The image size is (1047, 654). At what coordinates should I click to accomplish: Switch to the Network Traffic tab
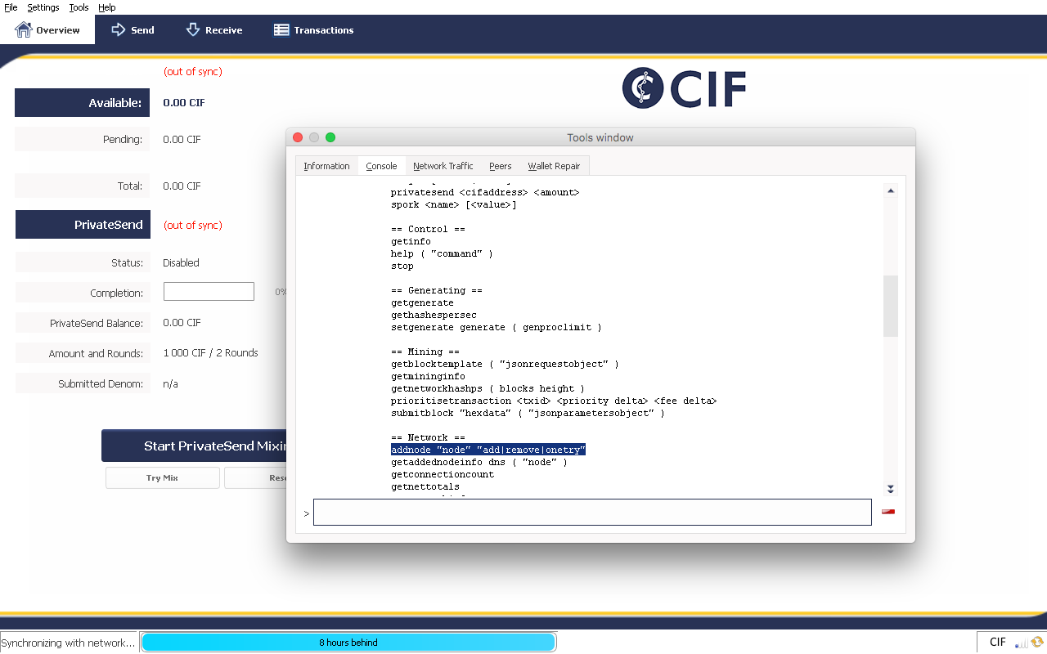pyautogui.click(x=443, y=166)
